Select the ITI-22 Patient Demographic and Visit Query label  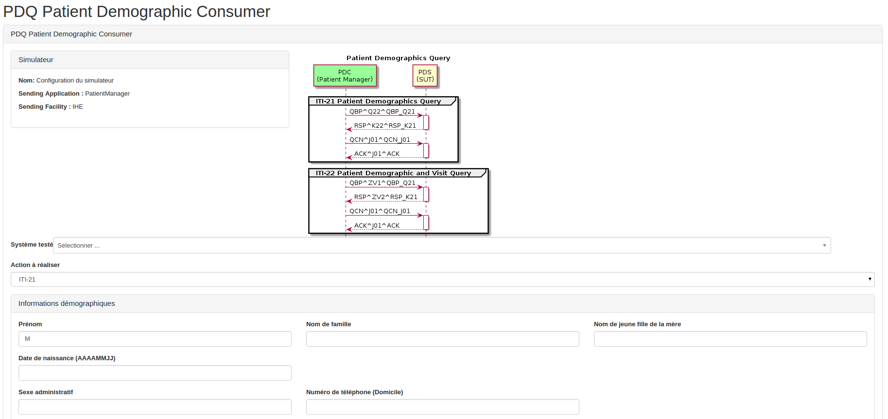pos(393,173)
